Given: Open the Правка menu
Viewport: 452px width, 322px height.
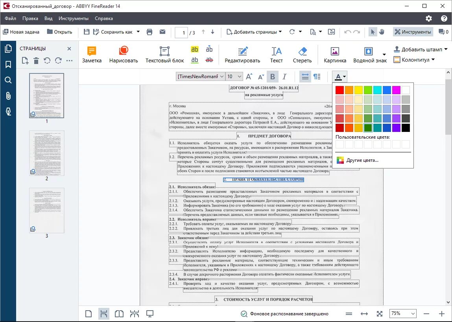Looking at the screenshot, I should click(x=30, y=18).
